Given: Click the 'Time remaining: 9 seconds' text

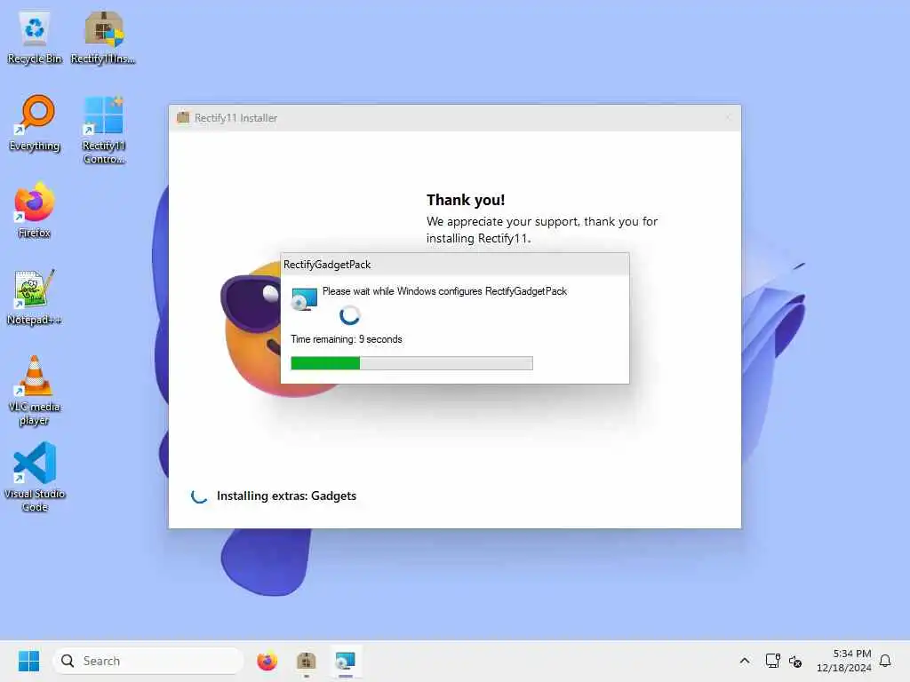Looking at the screenshot, I should click(x=347, y=339).
